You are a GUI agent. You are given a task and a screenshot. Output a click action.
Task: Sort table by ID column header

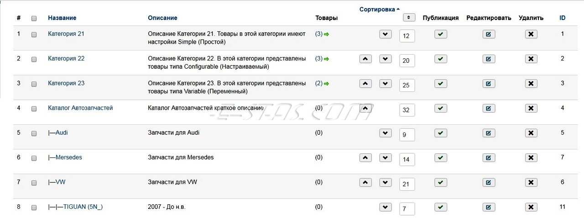pyautogui.click(x=563, y=18)
